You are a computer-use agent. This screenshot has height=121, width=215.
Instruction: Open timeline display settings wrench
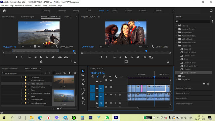[x=116, y=77]
